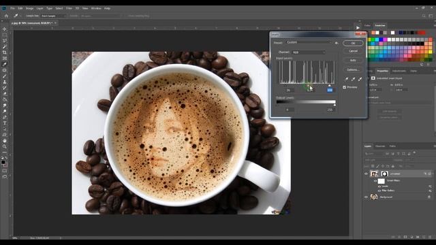This screenshot has height=245, width=436.
Task: Select the Rectangular Marquee tool
Action: coord(5,35)
